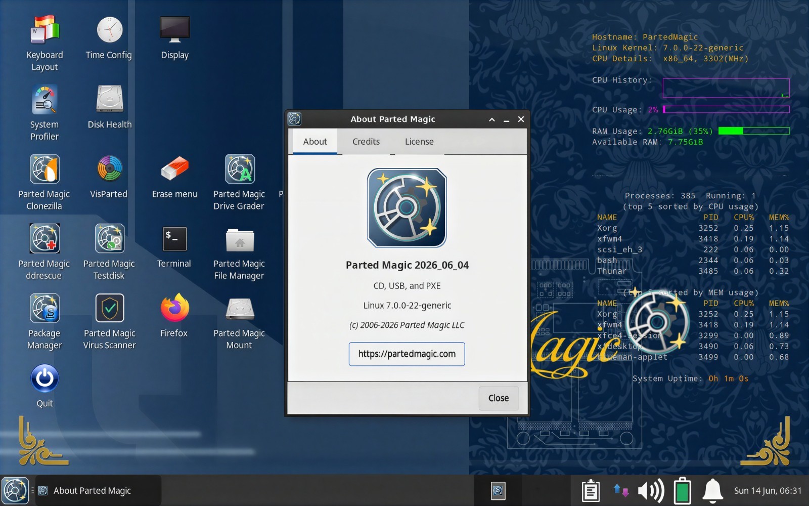This screenshot has width=809, height=506.
Task: Click 'System Uptime: 0h 1m 0s' text
Action: (x=690, y=378)
